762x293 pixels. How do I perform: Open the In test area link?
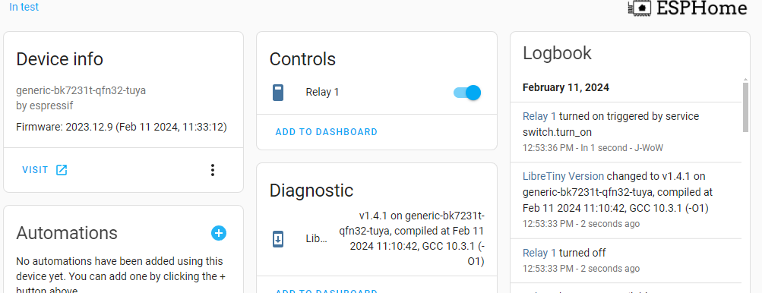click(x=24, y=8)
